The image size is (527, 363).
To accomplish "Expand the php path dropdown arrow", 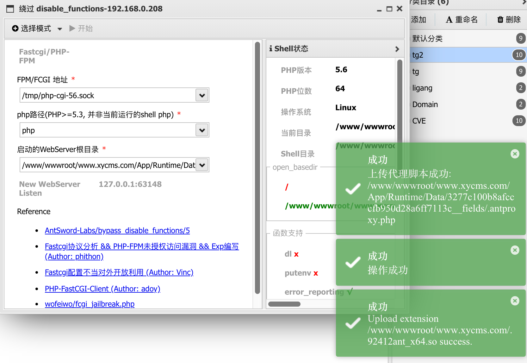I will point(202,130).
